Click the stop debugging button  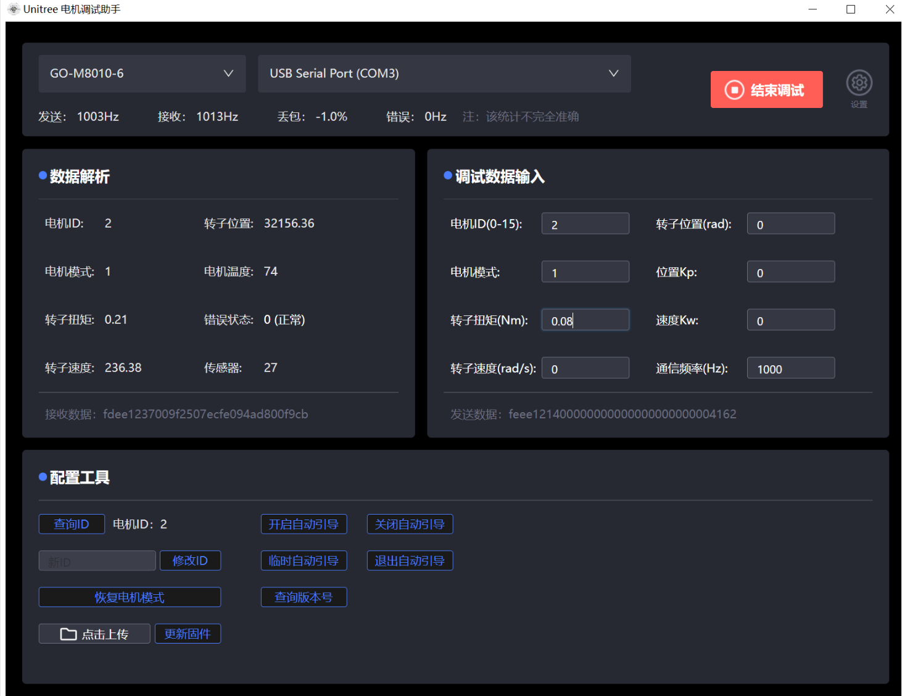tap(766, 90)
